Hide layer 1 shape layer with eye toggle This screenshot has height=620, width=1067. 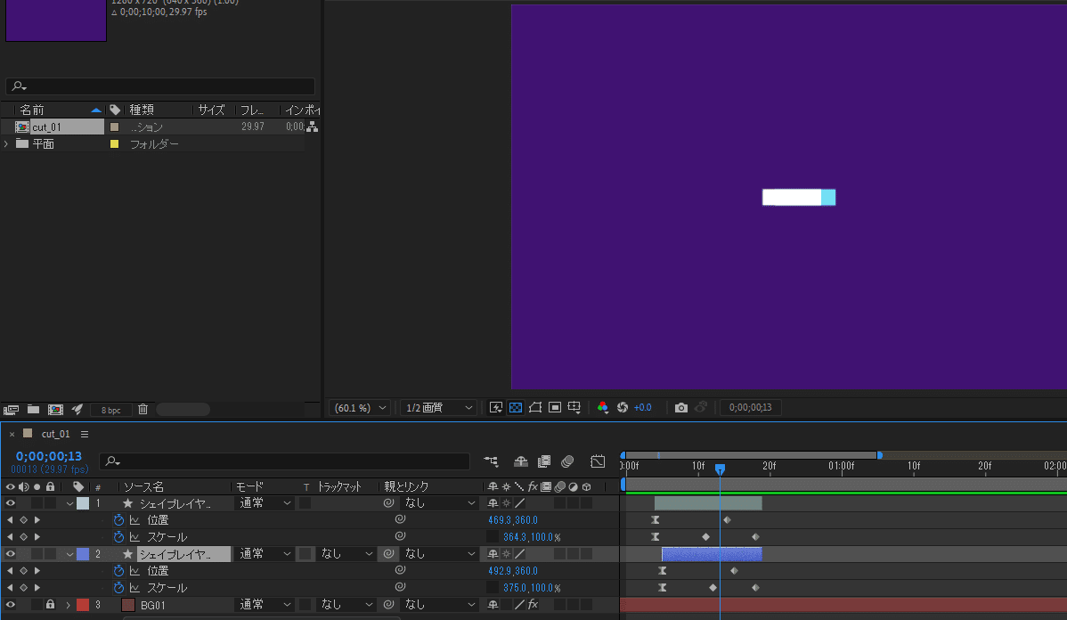(x=10, y=503)
